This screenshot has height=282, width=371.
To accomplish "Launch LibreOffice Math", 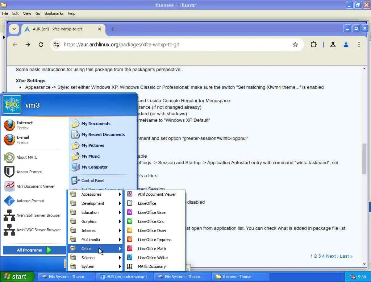I will (x=155, y=249).
